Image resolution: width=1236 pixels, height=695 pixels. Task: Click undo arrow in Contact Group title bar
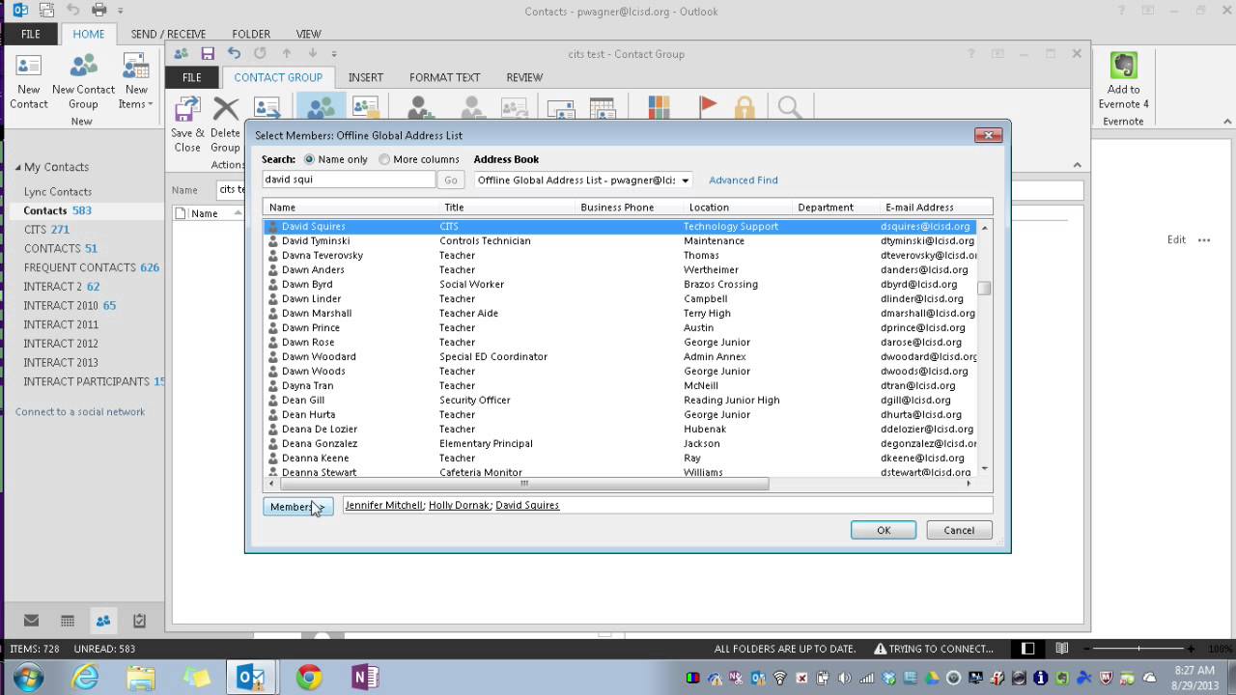[234, 54]
